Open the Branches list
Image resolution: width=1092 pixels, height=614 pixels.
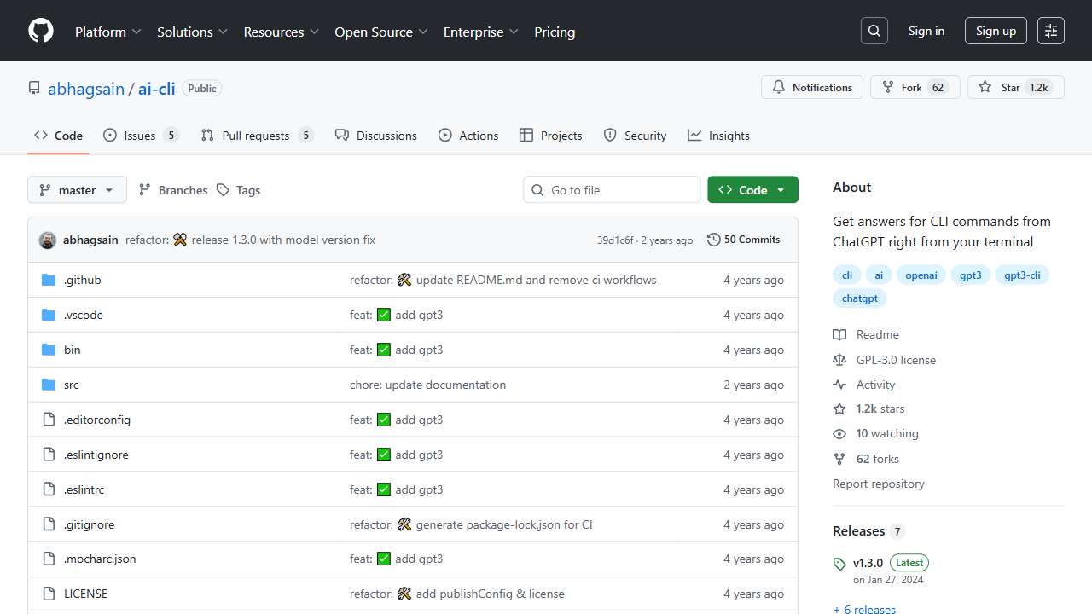[173, 190]
